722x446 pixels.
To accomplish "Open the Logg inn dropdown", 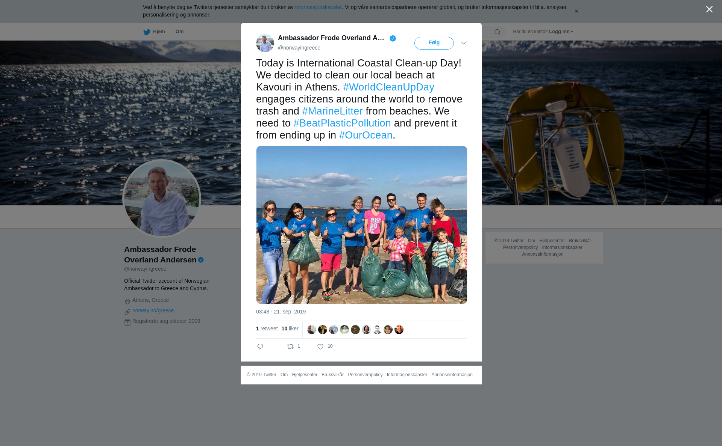I will click(x=561, y=32).
